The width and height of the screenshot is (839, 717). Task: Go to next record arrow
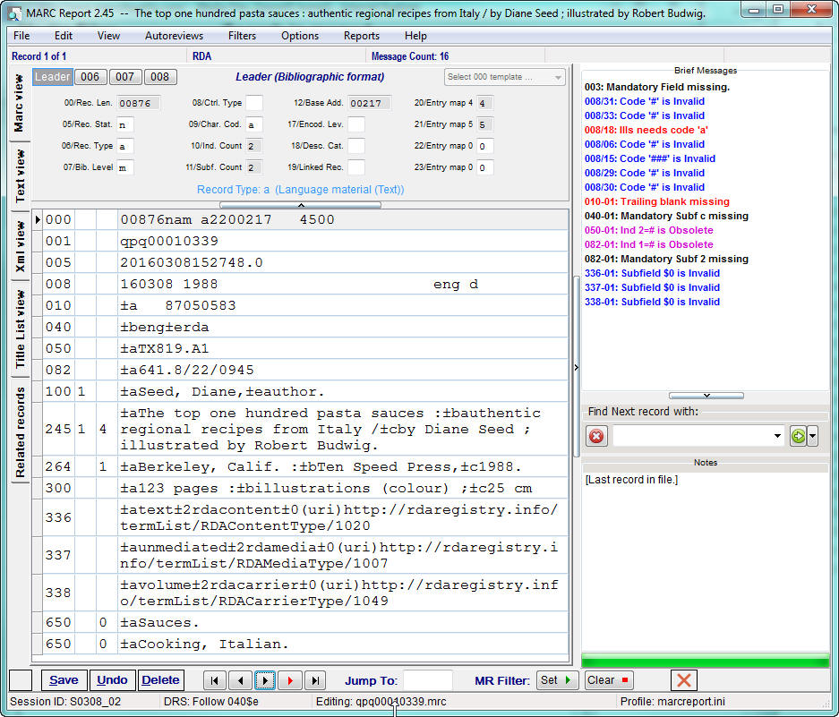point(265,680)
